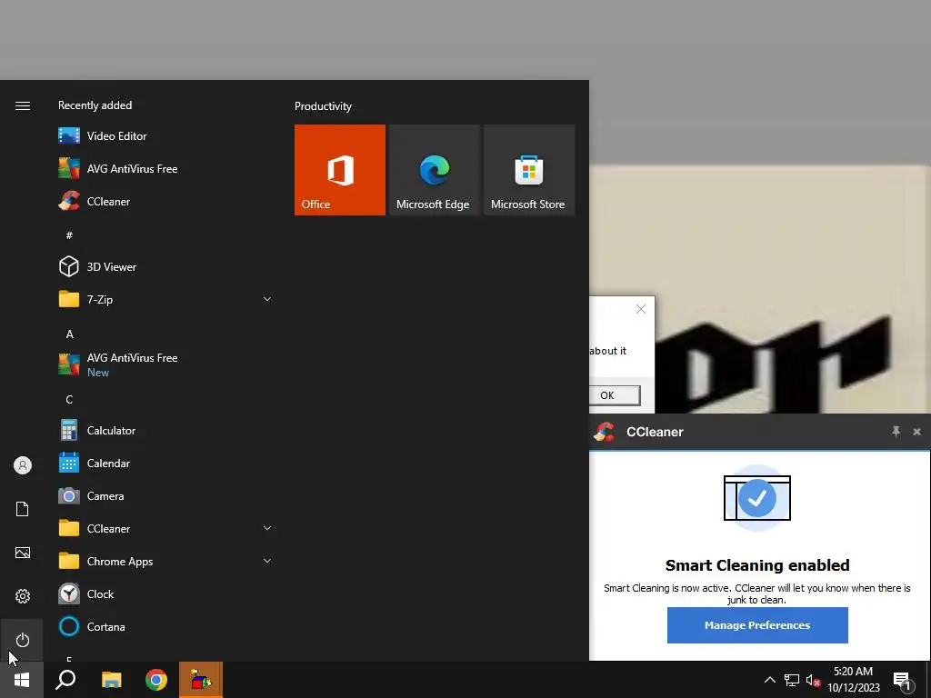Launch Google Chrome from taskbar

[156, 680]
